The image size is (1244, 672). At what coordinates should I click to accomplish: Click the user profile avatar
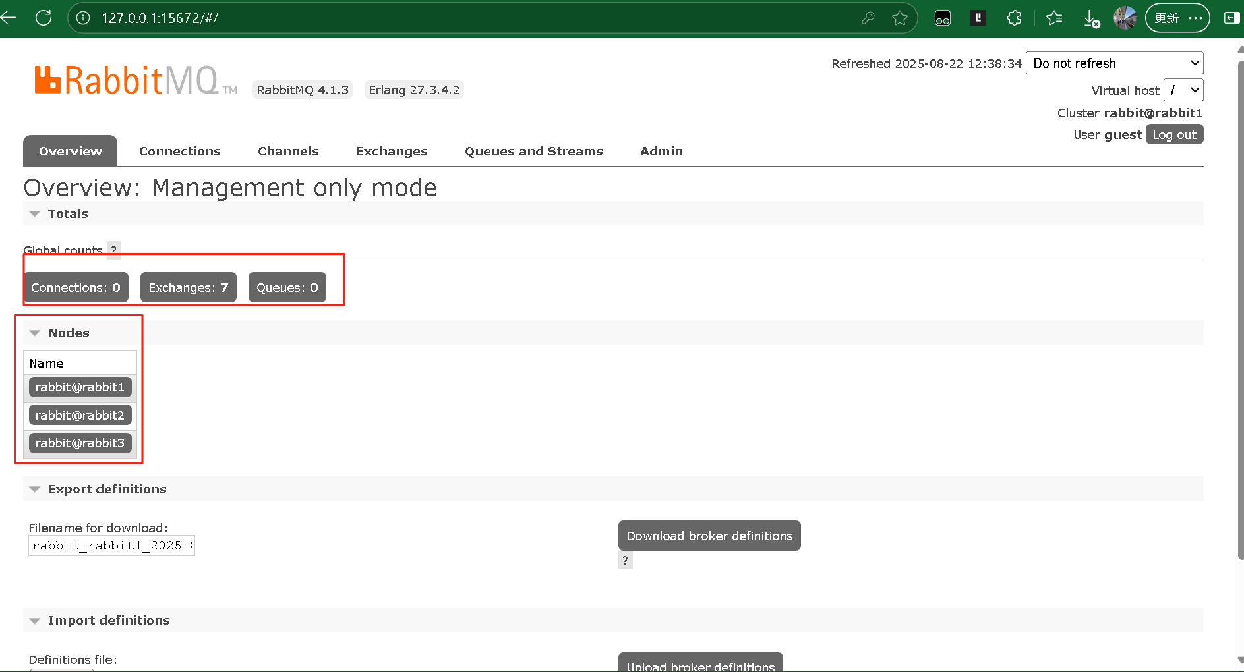tap(1125, 18)
